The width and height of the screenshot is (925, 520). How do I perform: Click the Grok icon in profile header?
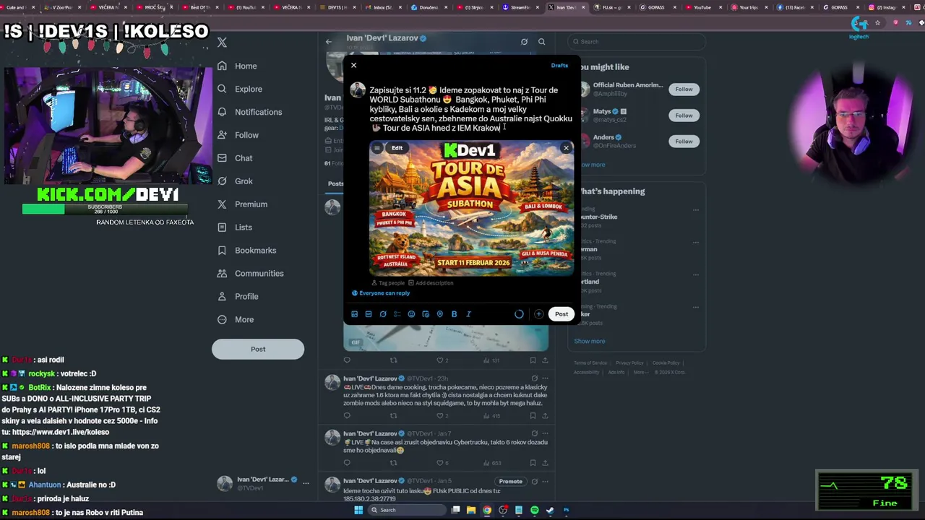(524, 42)
